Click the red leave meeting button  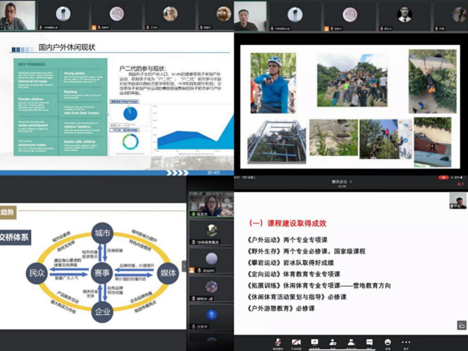[x=460, y=183]
